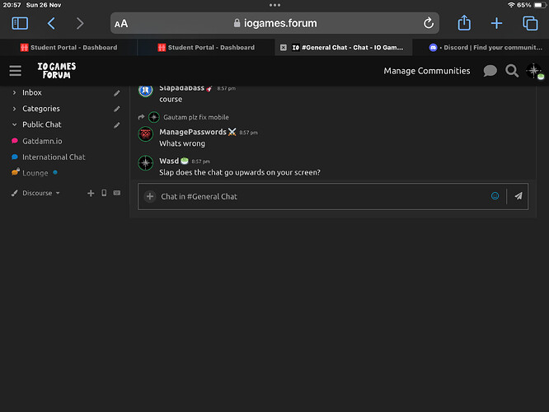Select the 'Whats wrong' message
This screenshot has height=412, width=549.
tap(182, 143)
